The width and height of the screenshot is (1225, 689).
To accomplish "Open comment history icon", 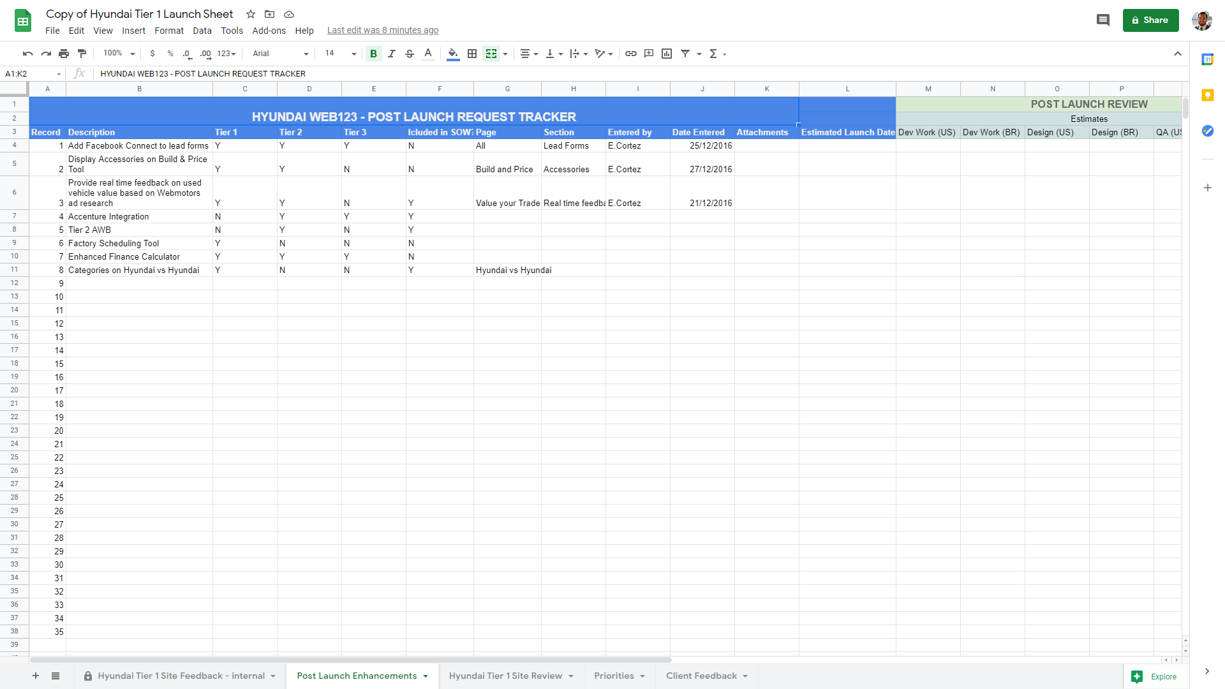I will [1103, 20].
